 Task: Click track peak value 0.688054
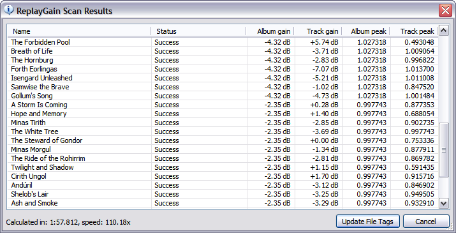pyautogui.click(x=419, y=114)
